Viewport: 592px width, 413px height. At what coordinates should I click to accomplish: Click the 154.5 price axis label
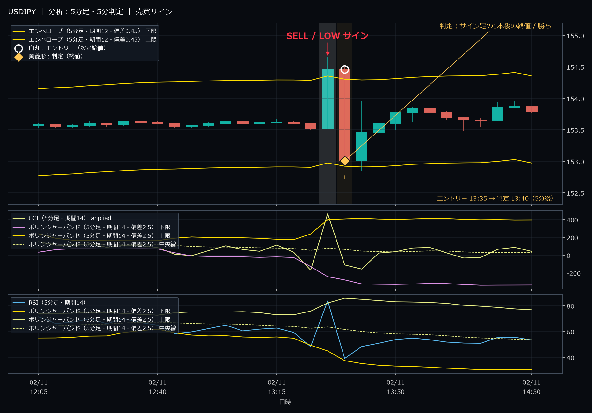click(575, 67)
